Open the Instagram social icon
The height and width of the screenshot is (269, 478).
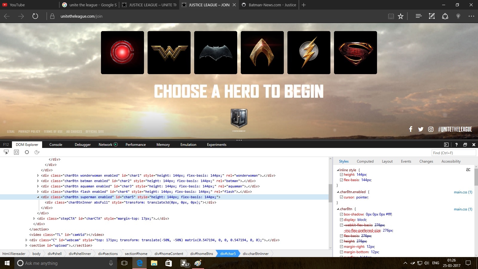tap(431, 129)
